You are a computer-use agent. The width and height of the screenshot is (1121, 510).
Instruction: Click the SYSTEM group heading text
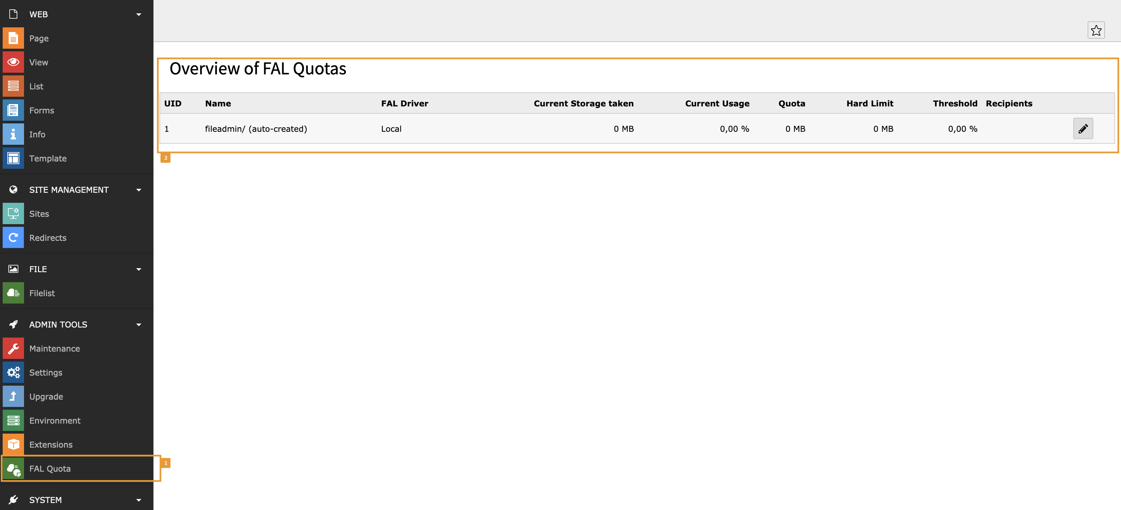45,500
